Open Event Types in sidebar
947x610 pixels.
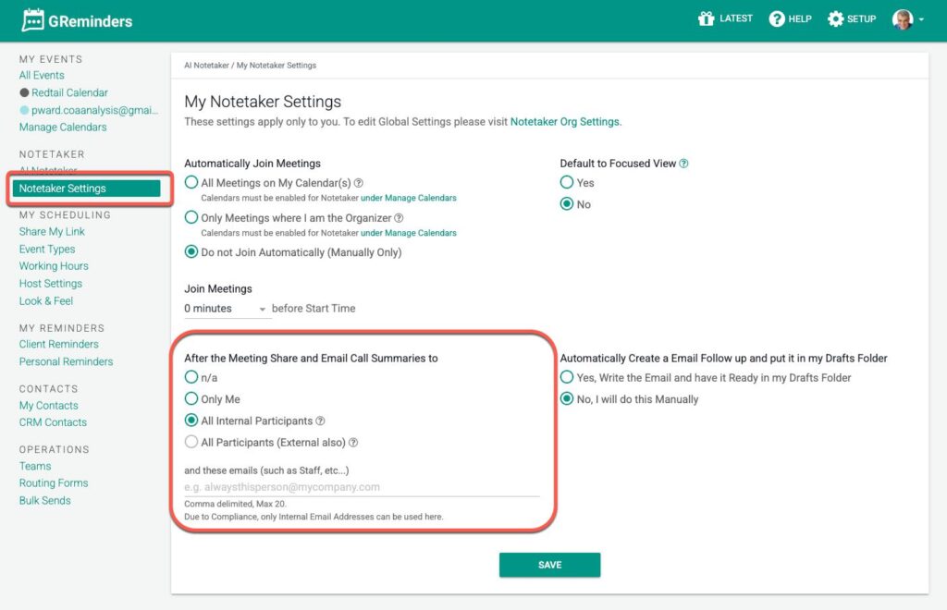47,249
